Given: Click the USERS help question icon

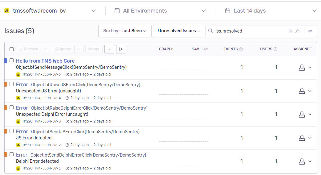Looking at the screenshot, I should pyautogui.click(x=275, y=49).
